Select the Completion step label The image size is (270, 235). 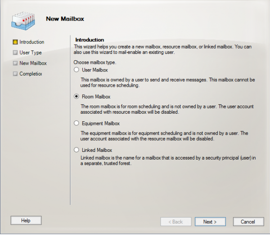31,74
